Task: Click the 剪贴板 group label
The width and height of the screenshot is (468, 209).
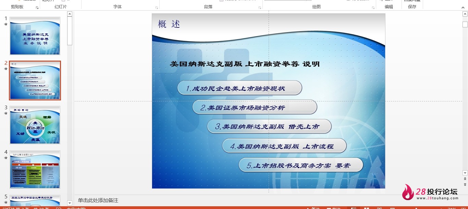Action: pos(17,7)
